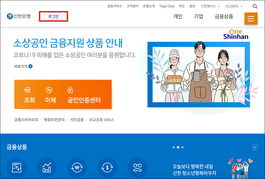Open 비교조회 서비스 link
265x179 pixels.
101,120
